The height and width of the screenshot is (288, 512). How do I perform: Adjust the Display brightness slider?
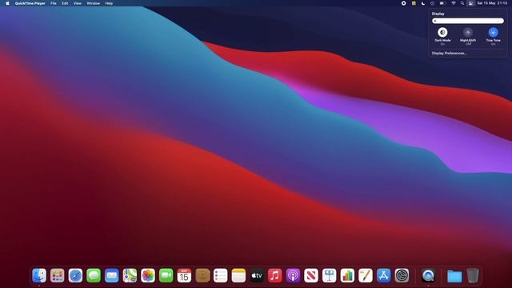click(468, 21)
